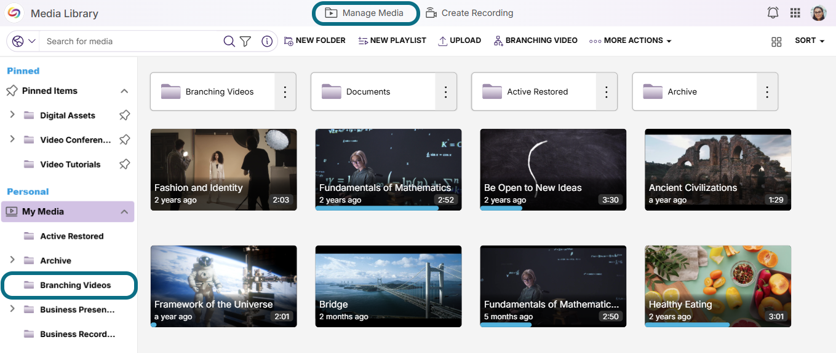The height and width of the screenshot is (353, 836).
Task: Open the Sort dropdown
Action: click(x=809, y=41)
